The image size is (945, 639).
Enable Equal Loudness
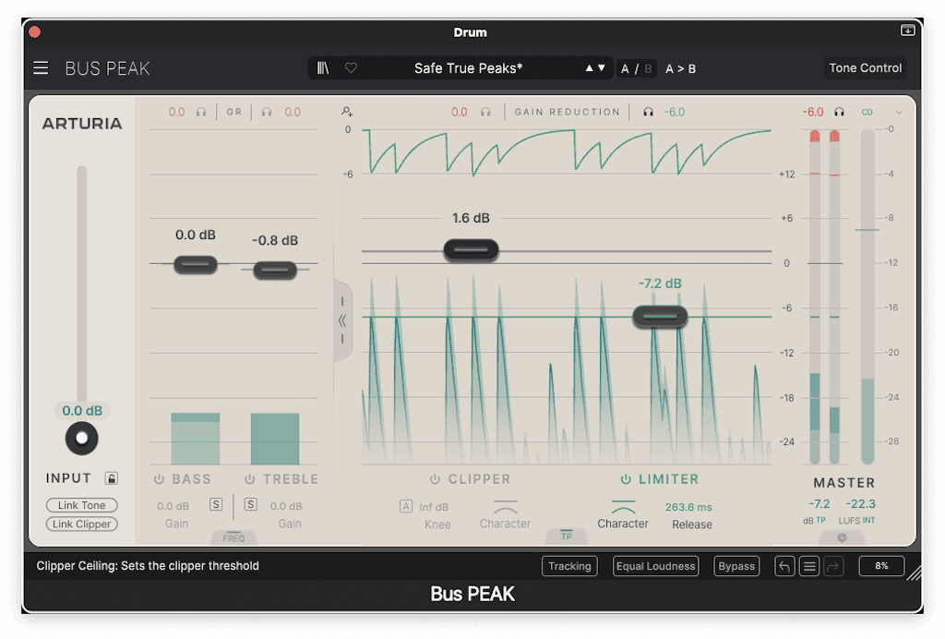(656, 566)
